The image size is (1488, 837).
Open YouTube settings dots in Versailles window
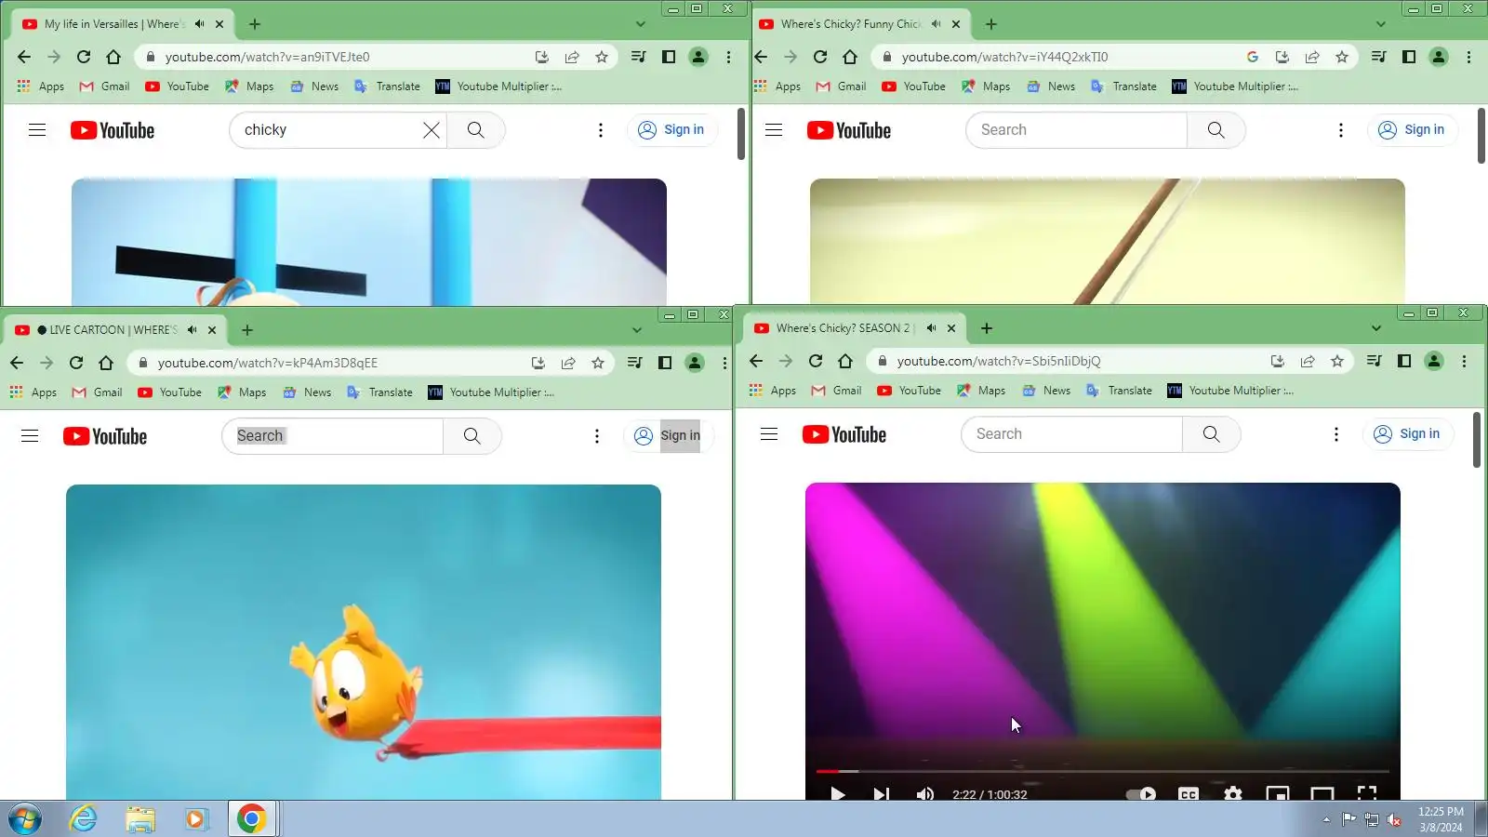601,130
